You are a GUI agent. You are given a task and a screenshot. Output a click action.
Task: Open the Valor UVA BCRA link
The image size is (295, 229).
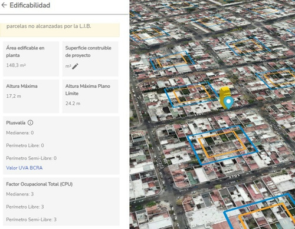pyautogui.click(x=24, y=168)
